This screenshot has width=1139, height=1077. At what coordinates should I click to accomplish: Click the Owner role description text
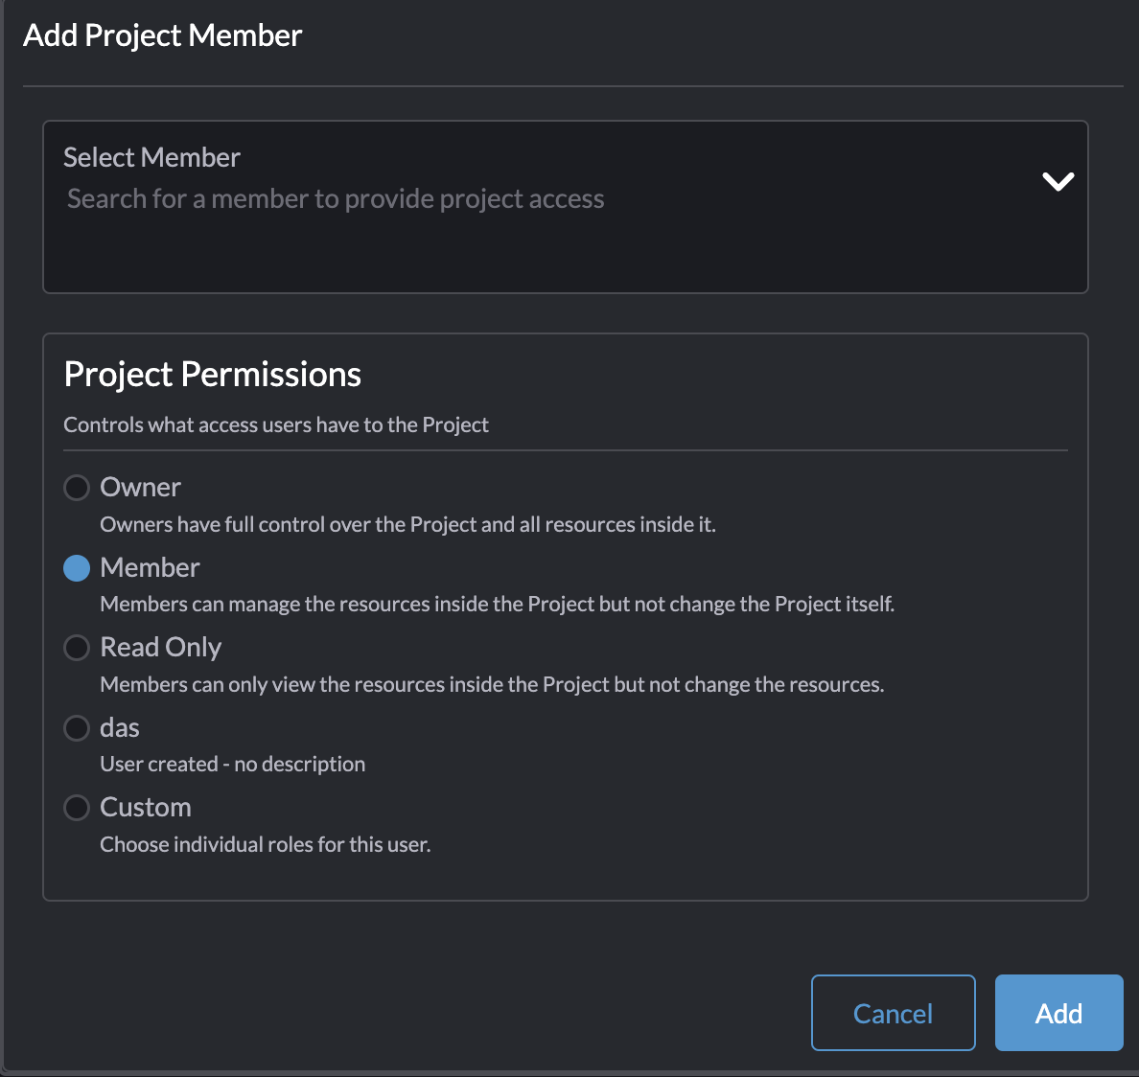pyautogui.click(x=407, y=524)
